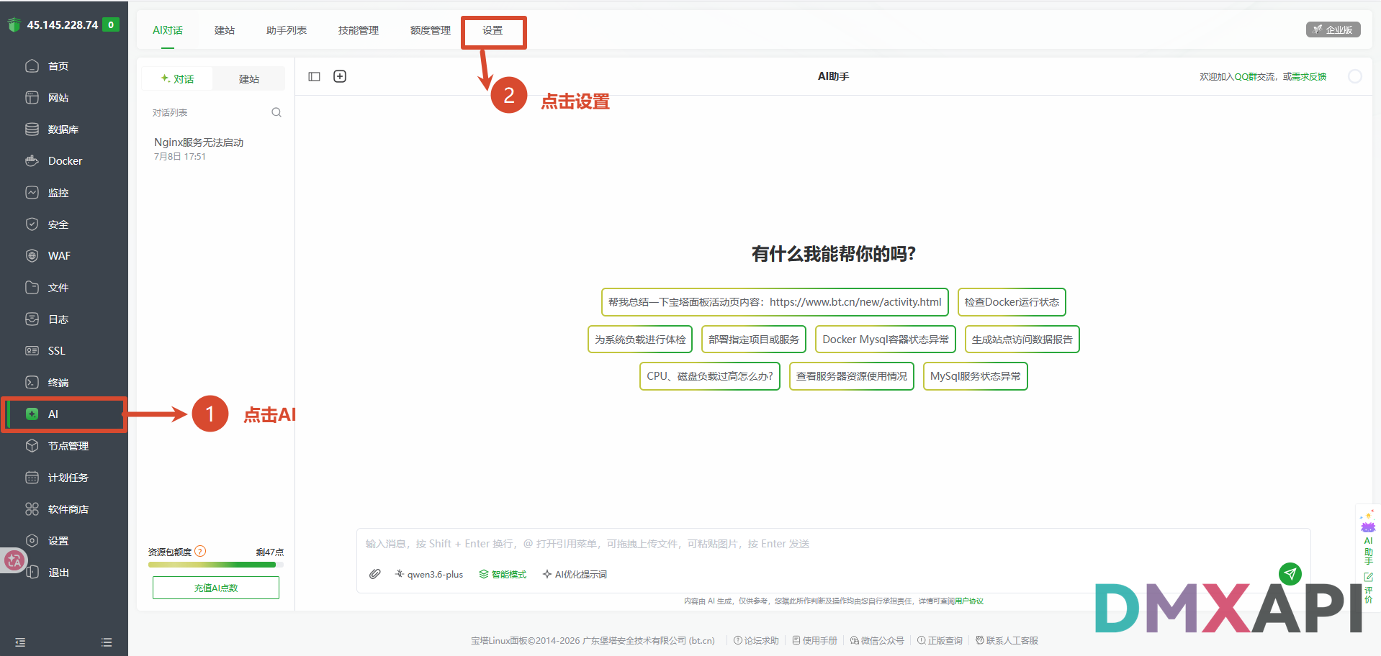The image size is (1381, 656).
Task: Select the 对话 sub-tab in chat panel
Action: point(177,78)
